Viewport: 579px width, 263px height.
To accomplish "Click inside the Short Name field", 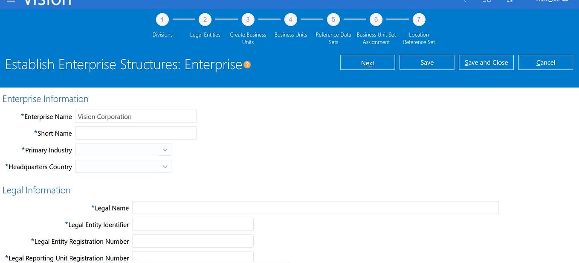I will point(136,133).
